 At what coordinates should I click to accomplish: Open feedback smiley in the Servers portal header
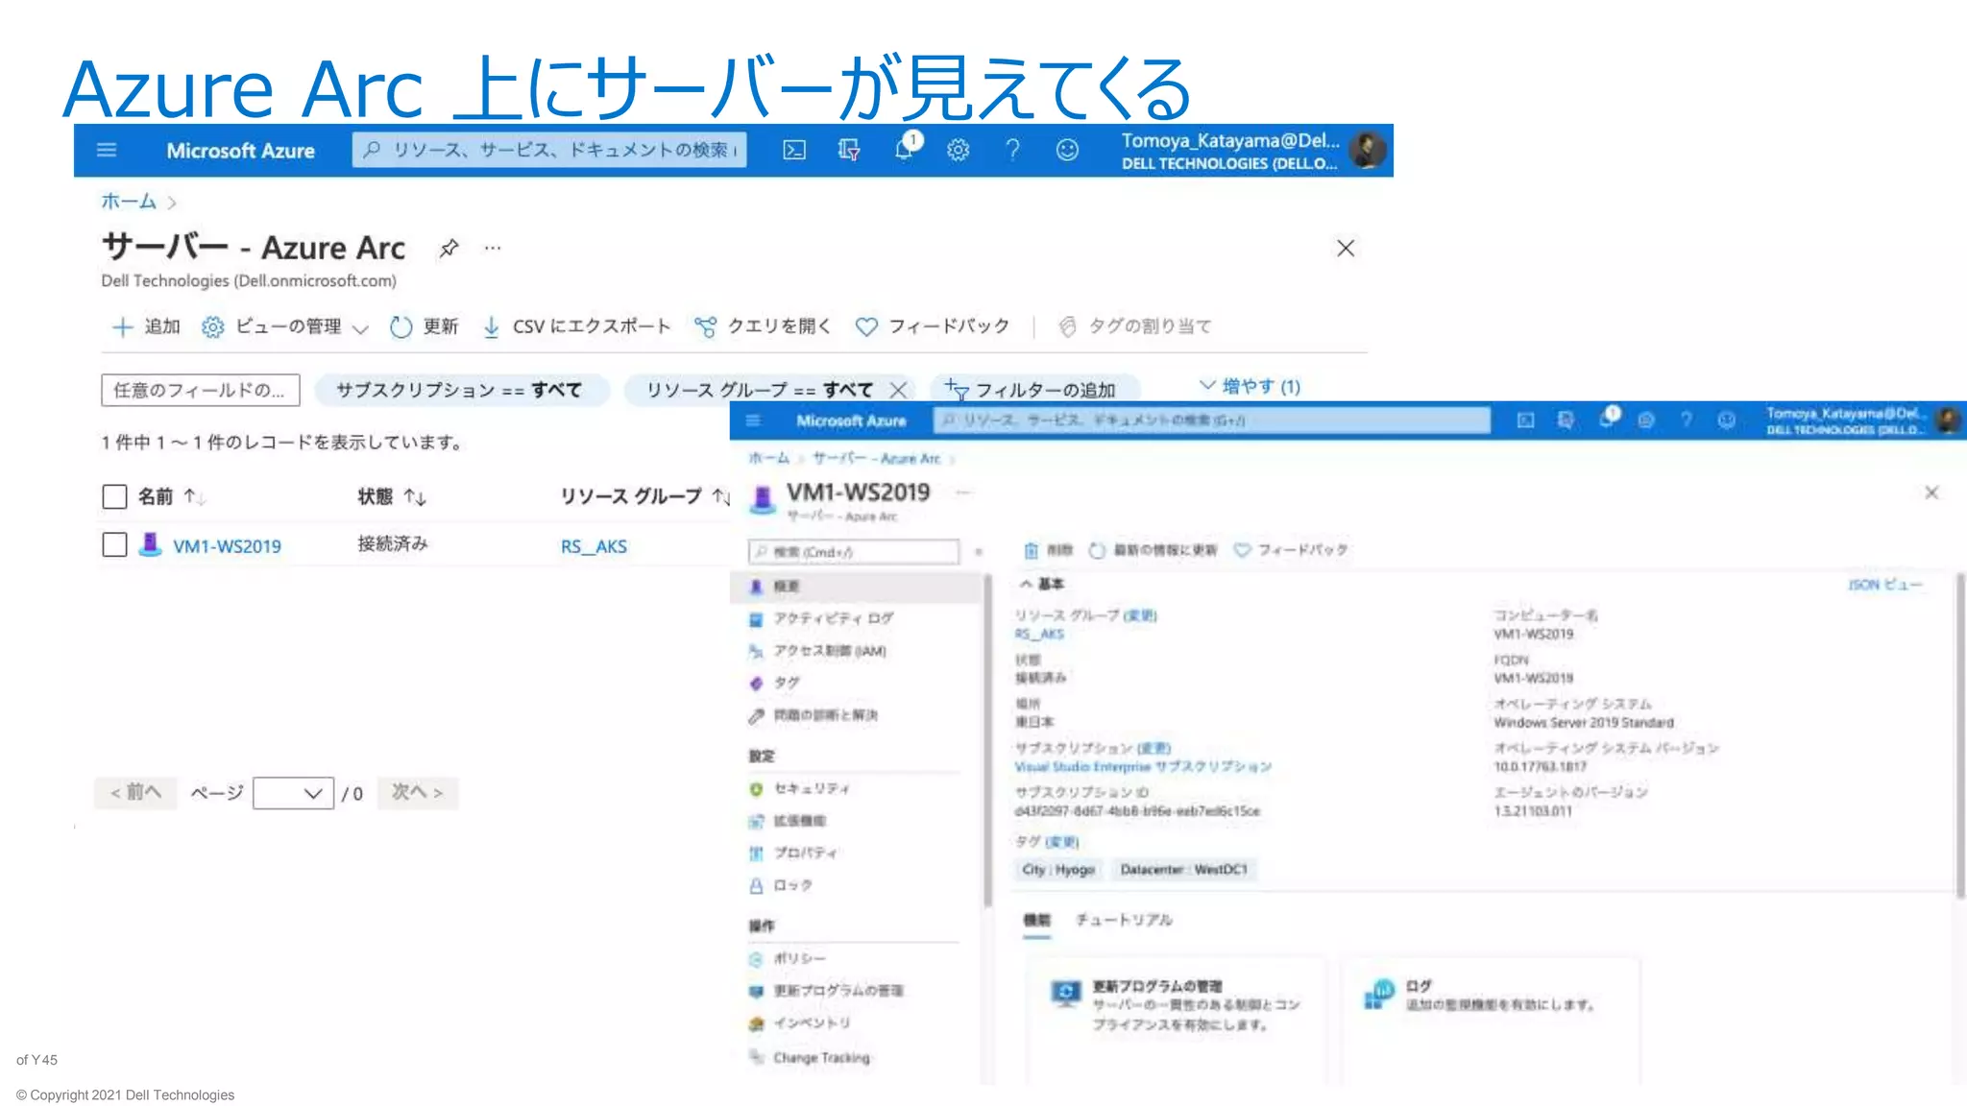(1067, 150)
